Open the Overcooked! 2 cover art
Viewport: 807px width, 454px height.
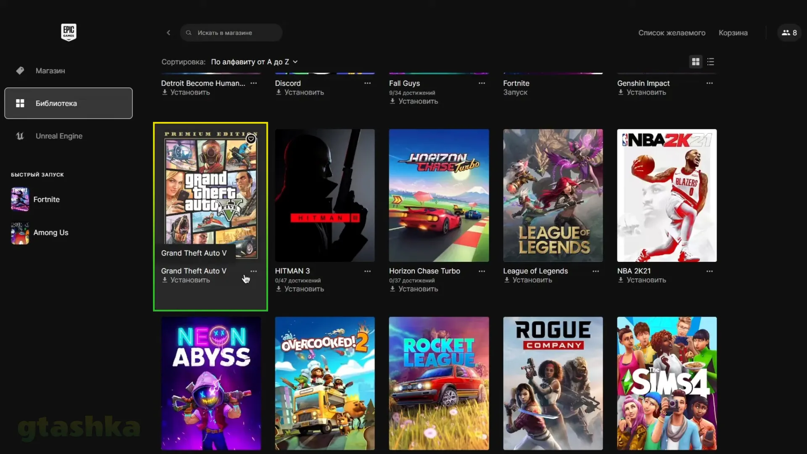[325, 383]
